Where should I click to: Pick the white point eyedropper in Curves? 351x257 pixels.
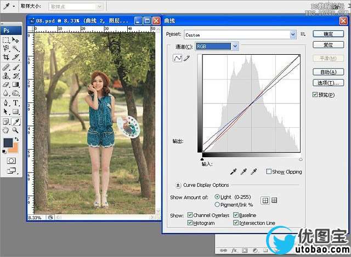253,172
